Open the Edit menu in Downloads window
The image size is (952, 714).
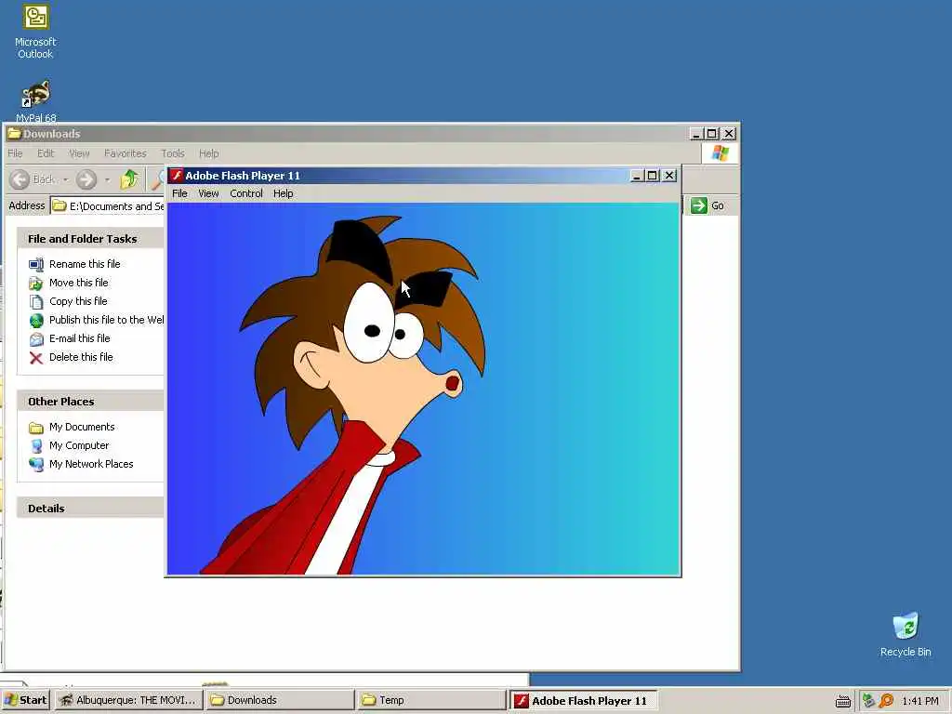(46, 153)
